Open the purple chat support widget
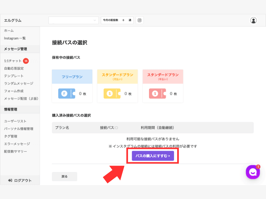This screenshot has width=266, height=199. click(253, 172)
